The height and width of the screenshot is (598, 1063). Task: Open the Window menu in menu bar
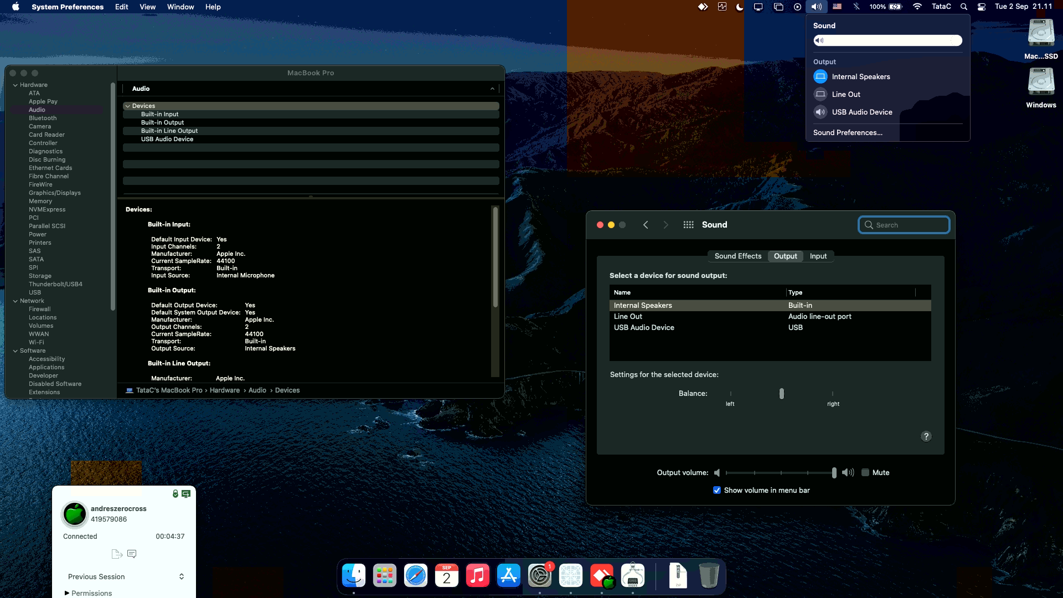180,7
